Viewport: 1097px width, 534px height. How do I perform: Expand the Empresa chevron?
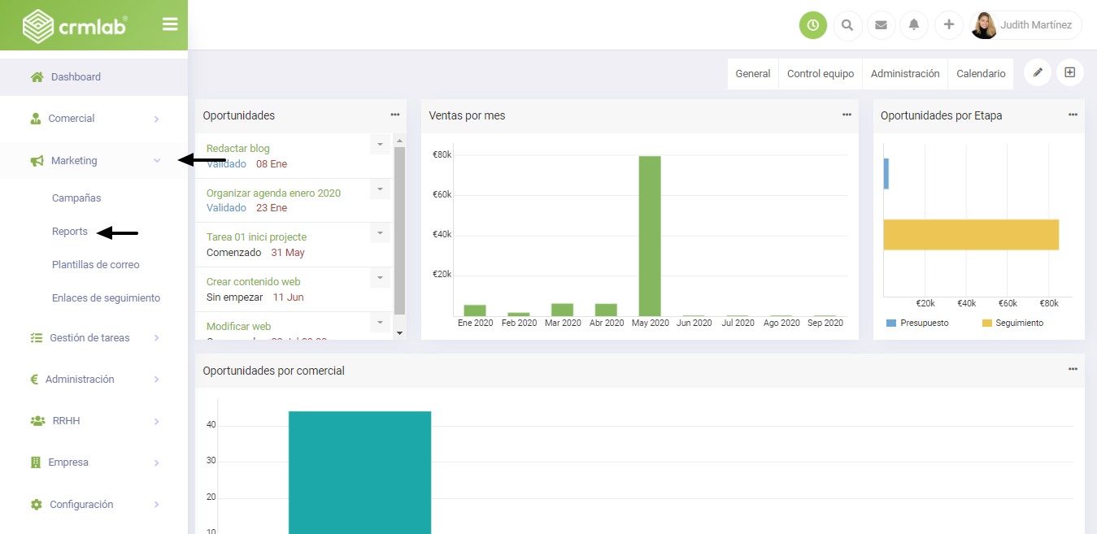point(156,463)
